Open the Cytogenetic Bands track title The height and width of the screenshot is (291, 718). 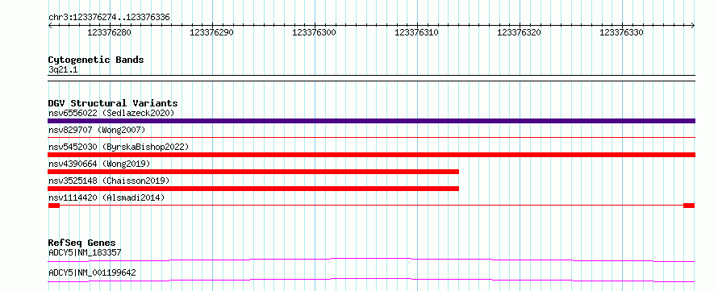click(x=96, y=60)
